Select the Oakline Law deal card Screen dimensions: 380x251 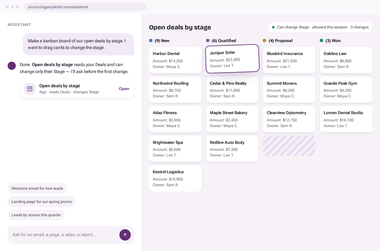(346, 60)
